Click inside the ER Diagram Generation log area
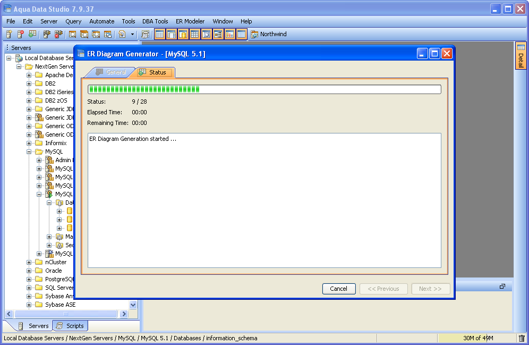Image resolution: width=529 pixels, height=345 pixels. pyautogui.click(x=264, y=200)
